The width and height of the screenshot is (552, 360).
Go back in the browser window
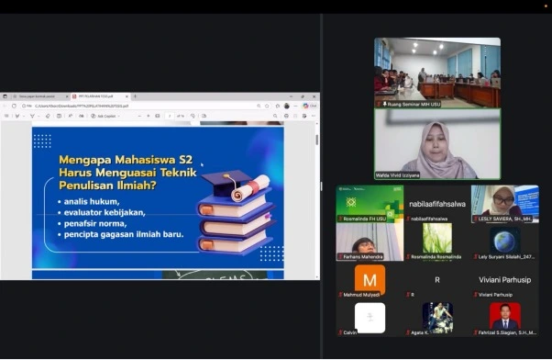coord(5,106)
